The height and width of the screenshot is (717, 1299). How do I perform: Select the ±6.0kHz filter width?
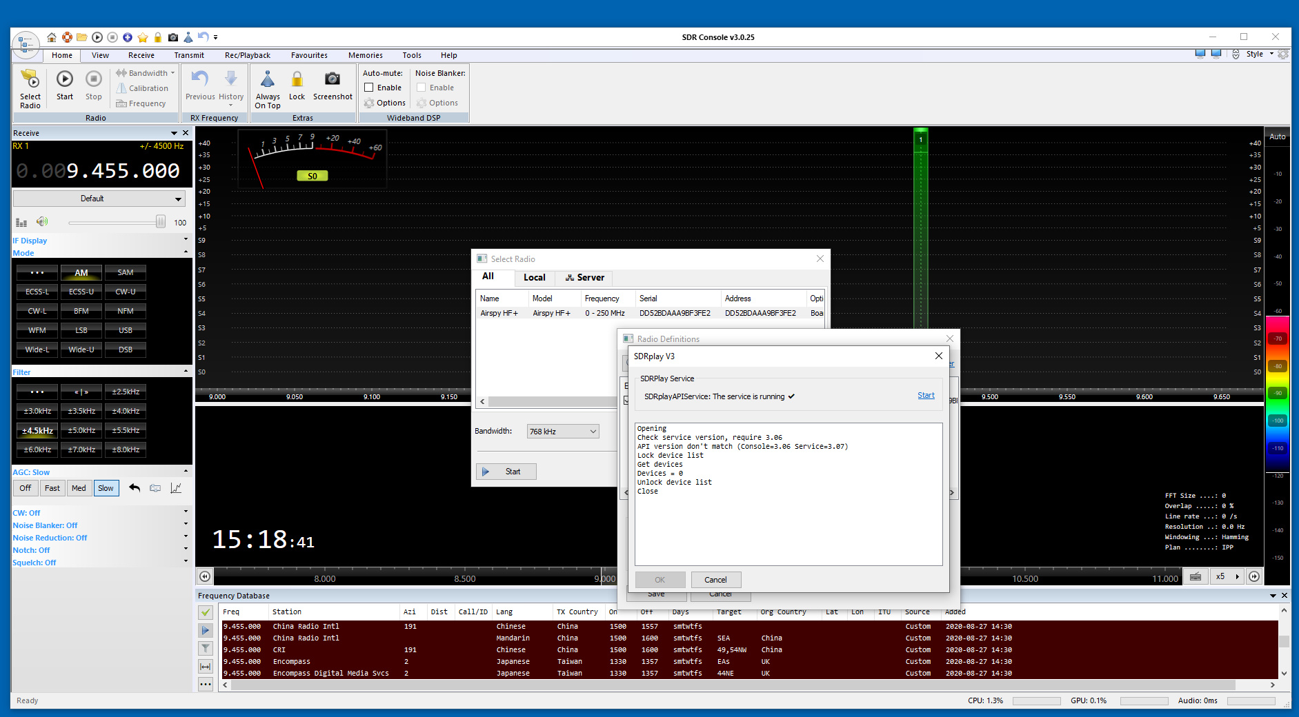coord(37,450)
